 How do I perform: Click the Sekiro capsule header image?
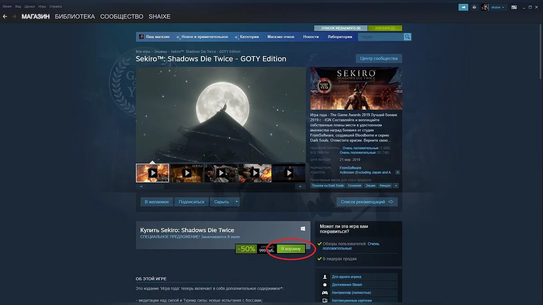click(x=356, y=89)
